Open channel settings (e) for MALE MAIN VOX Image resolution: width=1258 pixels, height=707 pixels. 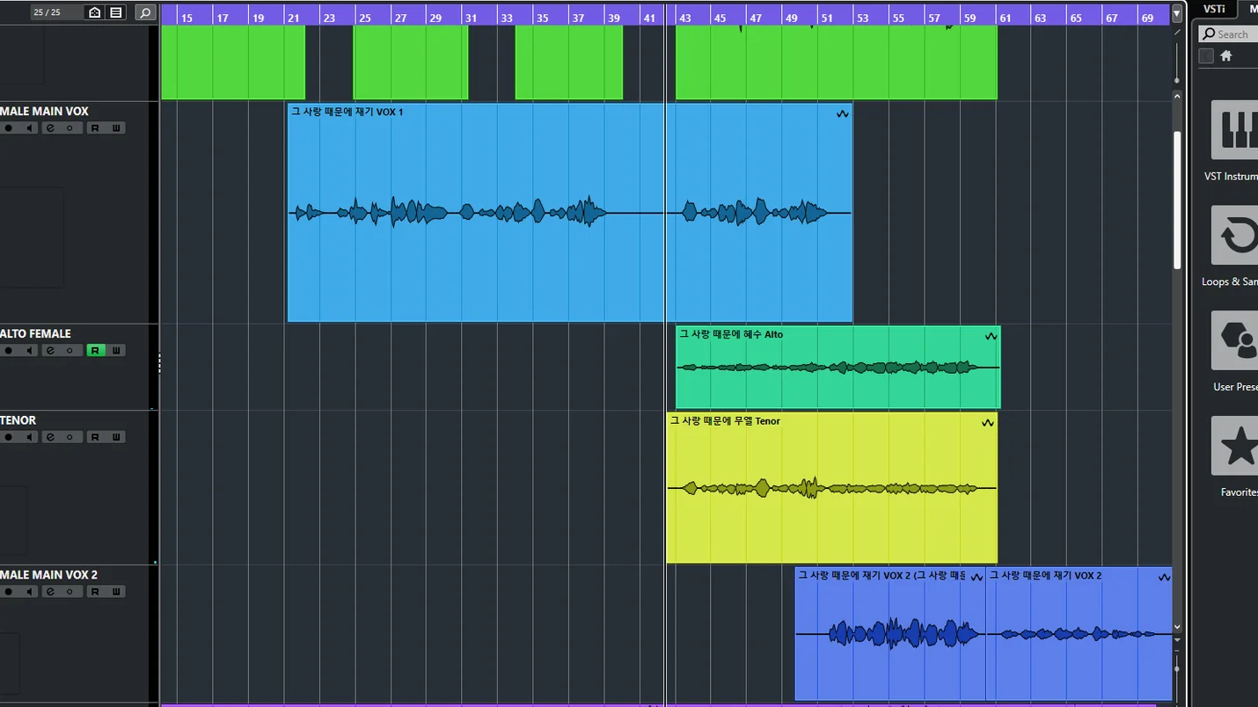(51, 128)
